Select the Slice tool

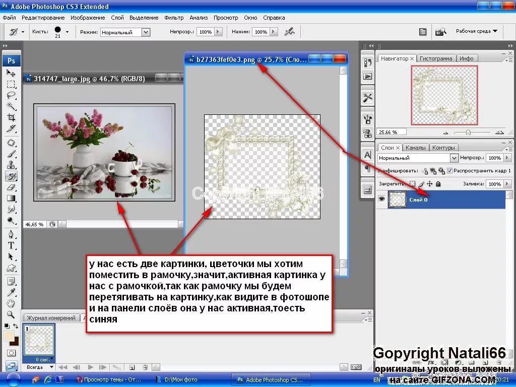(11, 128)
